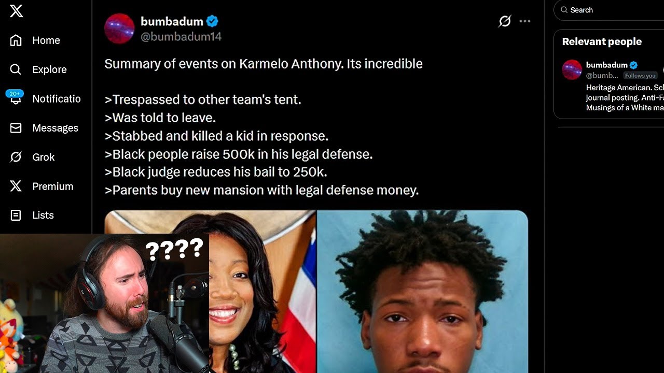The height and width of the screenshot is (373, 664).
Task: Open the @bumbadum14 handle link
Action: (181, 37)
